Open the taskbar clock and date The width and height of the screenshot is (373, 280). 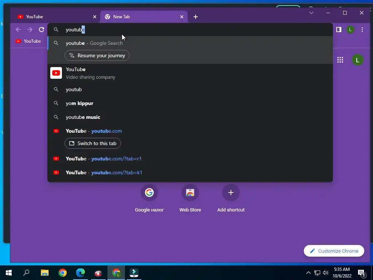[342, 273]
